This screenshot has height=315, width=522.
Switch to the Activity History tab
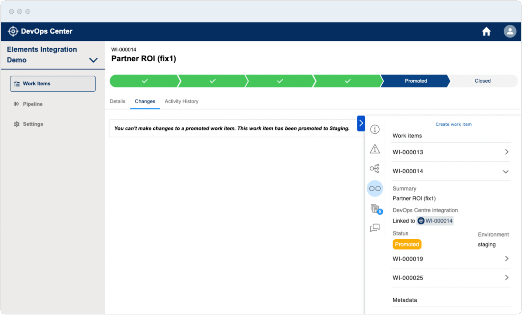tap(181, 101)
